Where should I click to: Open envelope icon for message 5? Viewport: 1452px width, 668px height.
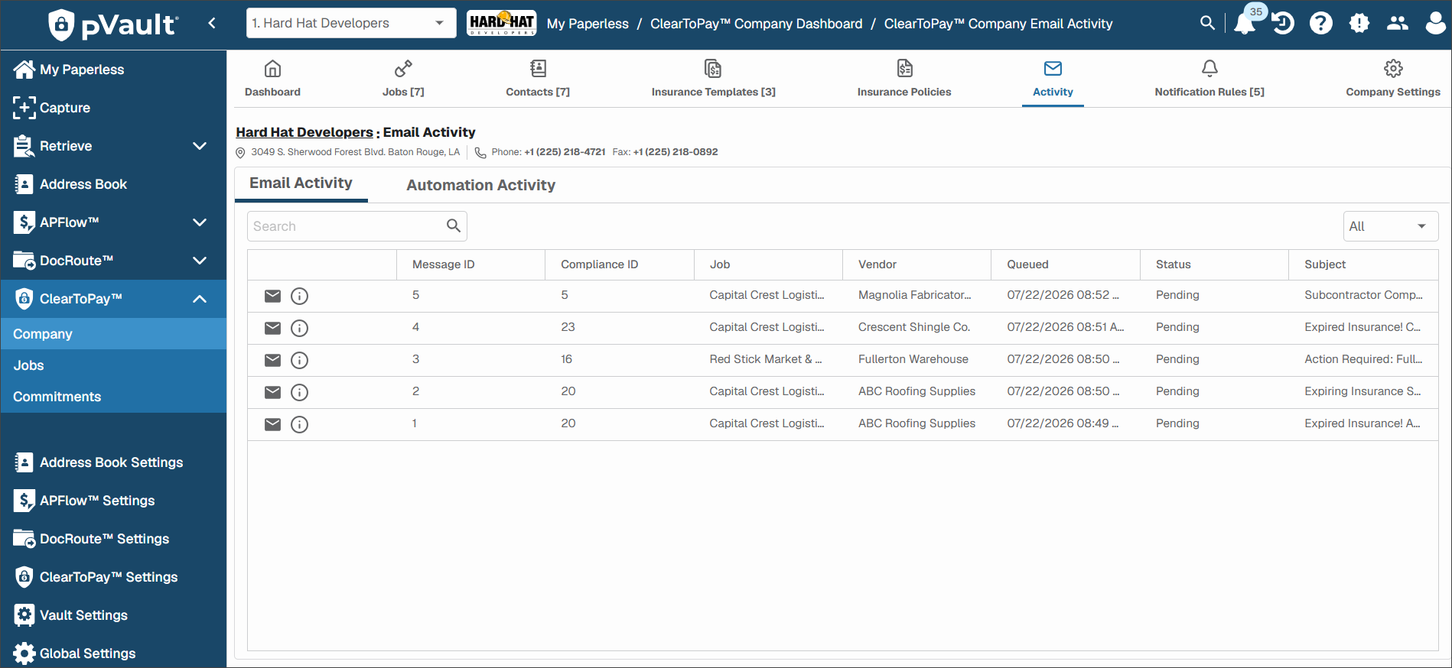273,296
